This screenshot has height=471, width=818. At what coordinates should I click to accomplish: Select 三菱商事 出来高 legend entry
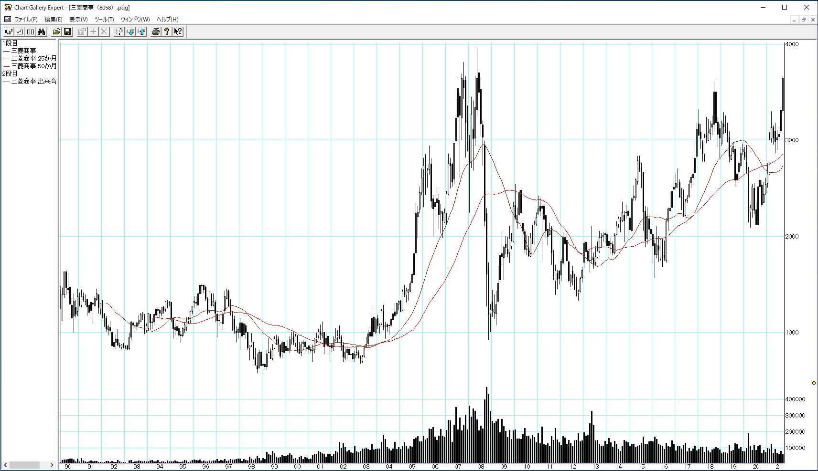click(x=34, y=81)
